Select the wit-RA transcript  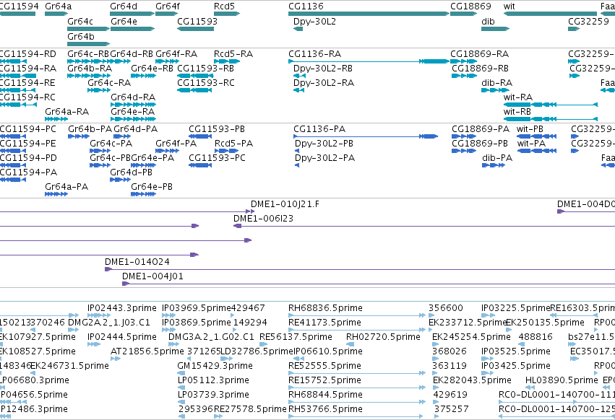[x=550, y=105]
